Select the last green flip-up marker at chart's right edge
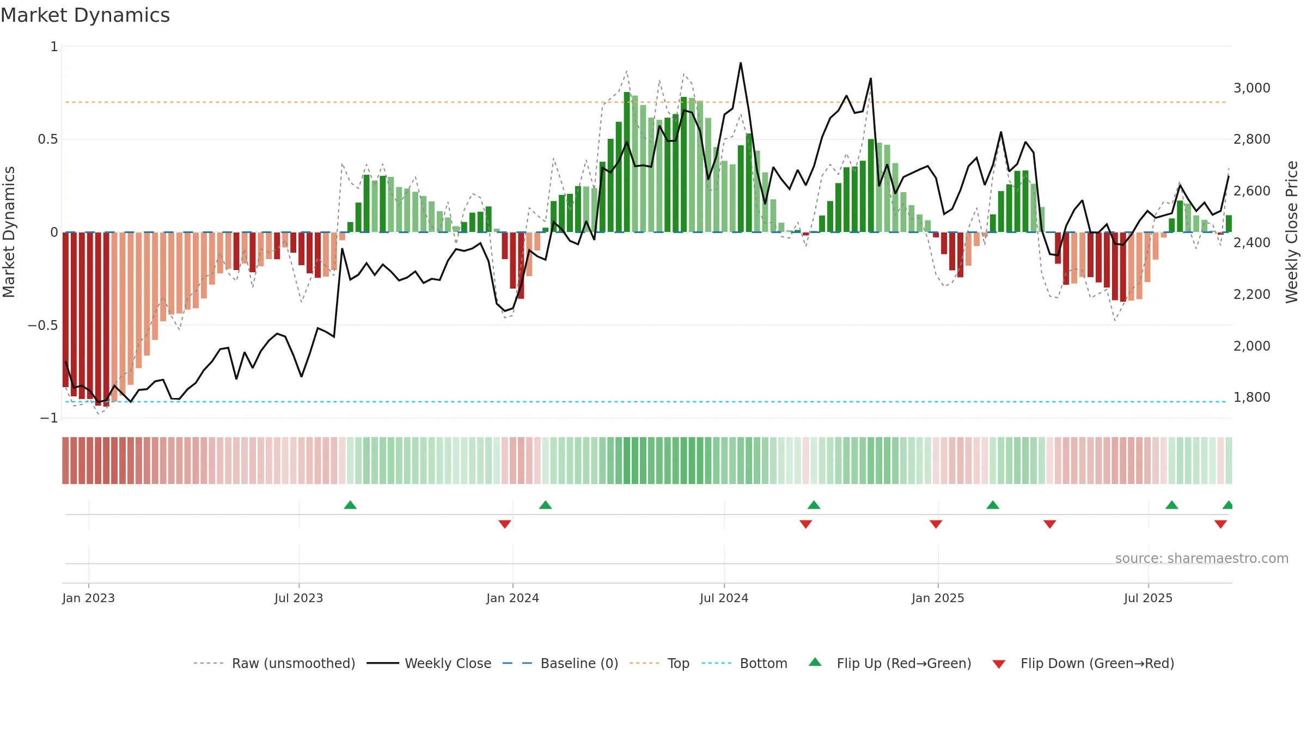This screenshot has width=1307, height=735. [1227, 505]
